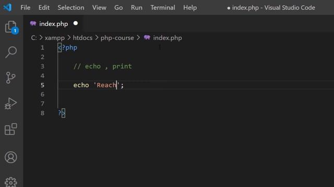Click the C: breadcrumb segment
Screen dimensions: 334x187
pos(34,38)
